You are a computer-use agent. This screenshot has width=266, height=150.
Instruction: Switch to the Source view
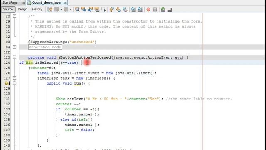(x=8, y=9)
